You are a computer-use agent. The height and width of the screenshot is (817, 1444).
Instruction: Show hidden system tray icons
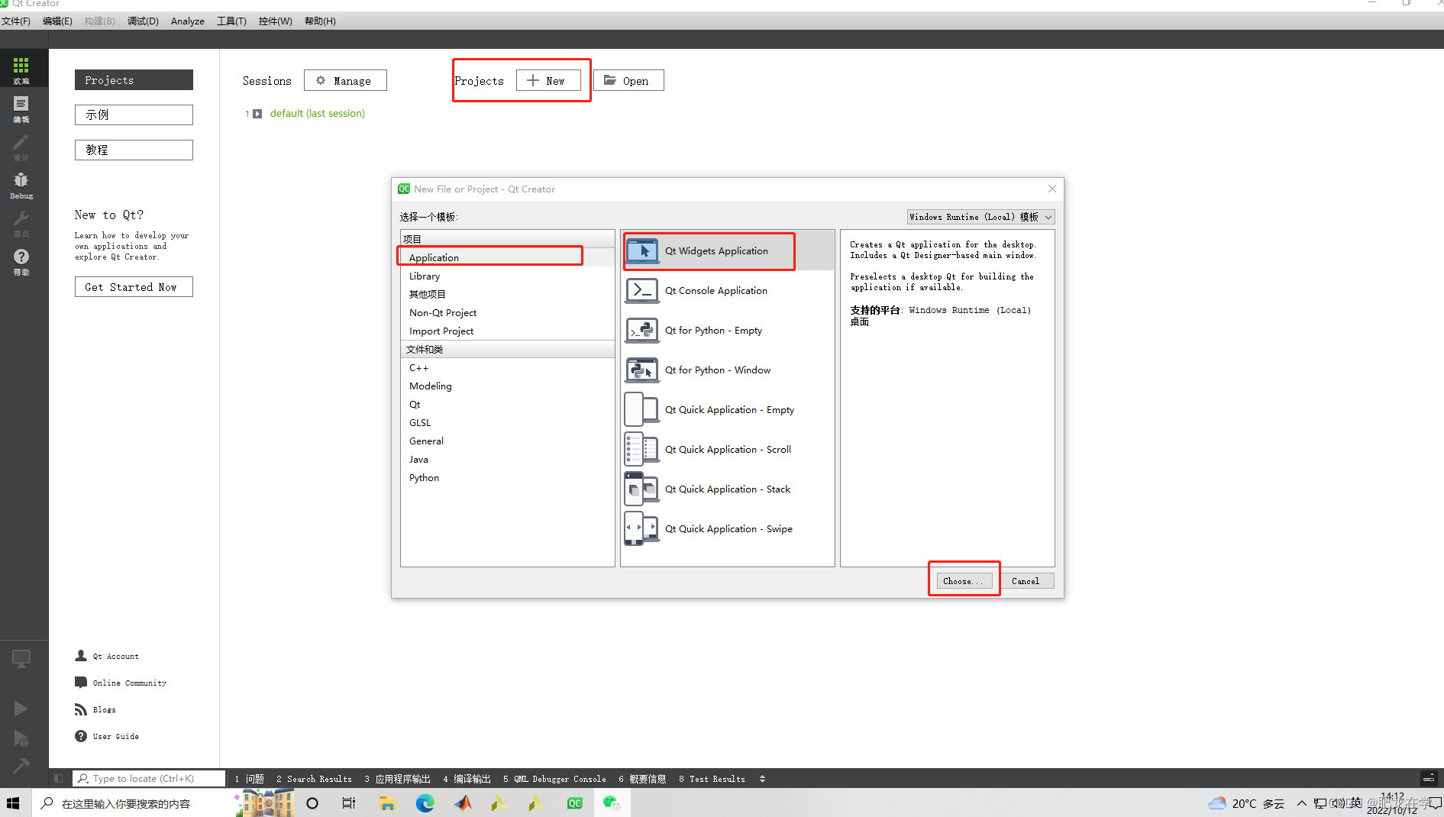coord(1301,803)
